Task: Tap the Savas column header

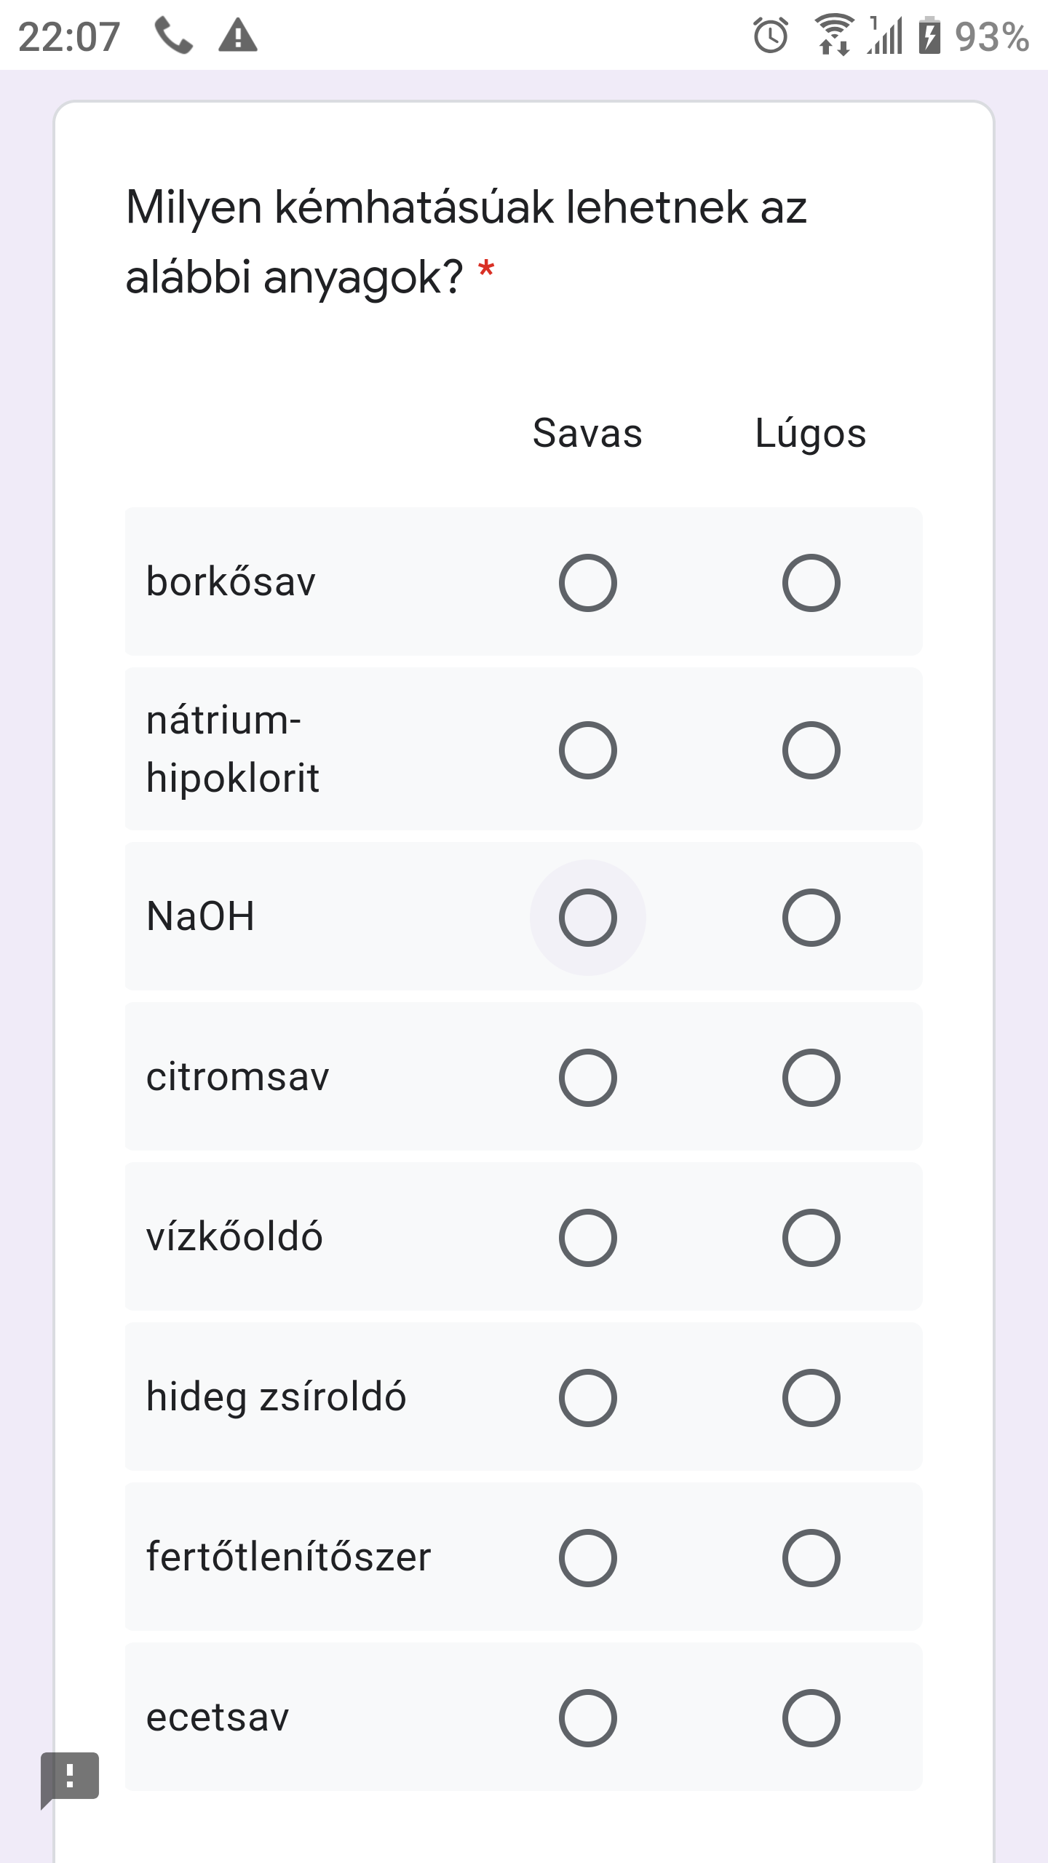Action: 587,434
